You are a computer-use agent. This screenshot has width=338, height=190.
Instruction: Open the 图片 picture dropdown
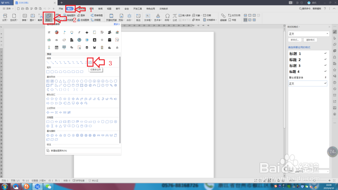32,17
